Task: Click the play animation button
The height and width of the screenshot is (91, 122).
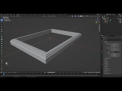Action: coord(52,72)
